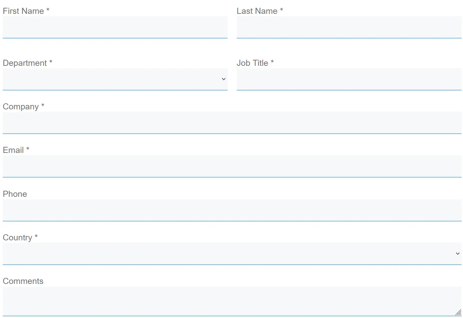Focus the First Name input field
Viewport: 463px width, 318px height.
tap(115, 27)
